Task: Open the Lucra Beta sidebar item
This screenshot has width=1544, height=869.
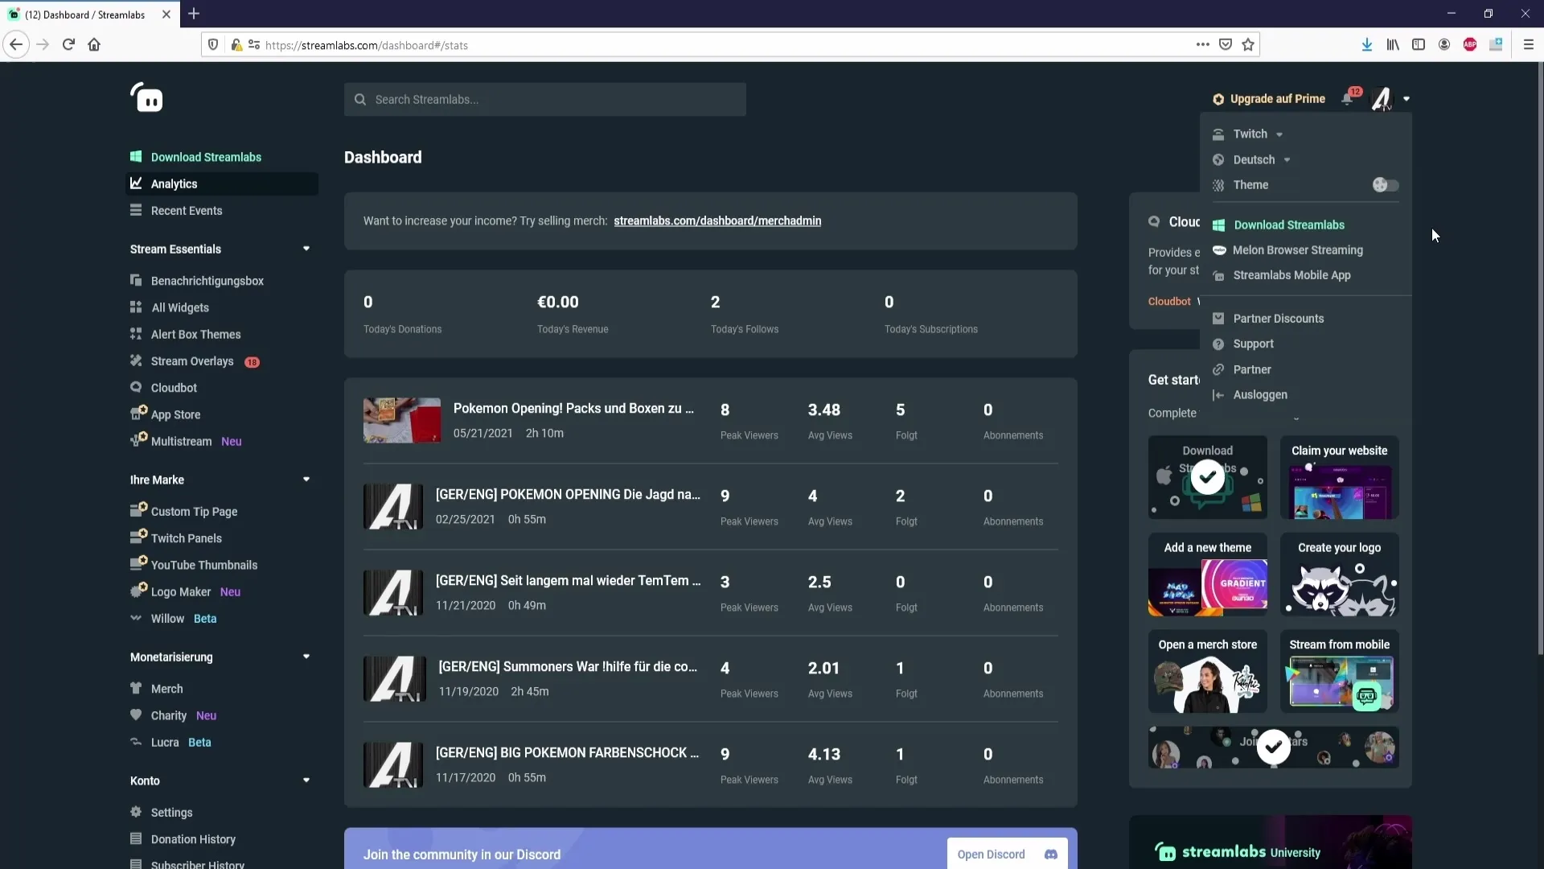Action: [181, 742]
